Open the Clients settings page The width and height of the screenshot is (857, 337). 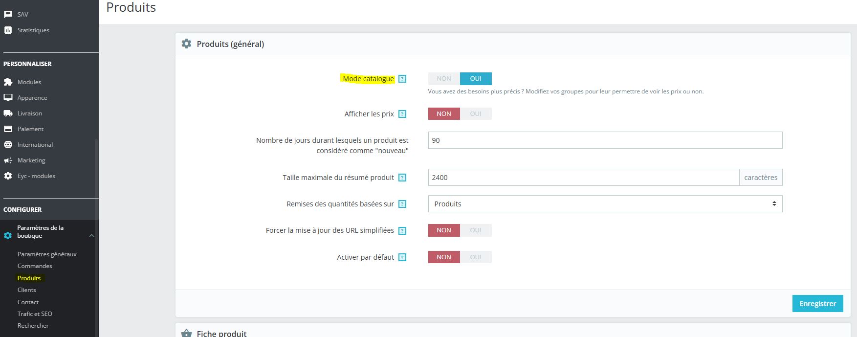26,290
